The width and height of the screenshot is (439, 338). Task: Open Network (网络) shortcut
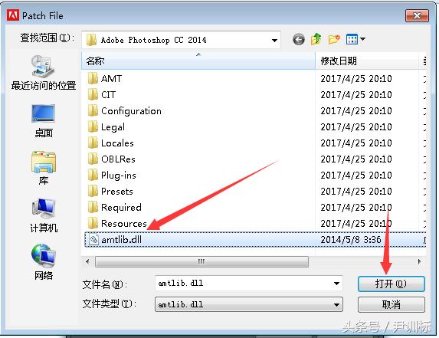pyautogui.click(x=44, y=263)
